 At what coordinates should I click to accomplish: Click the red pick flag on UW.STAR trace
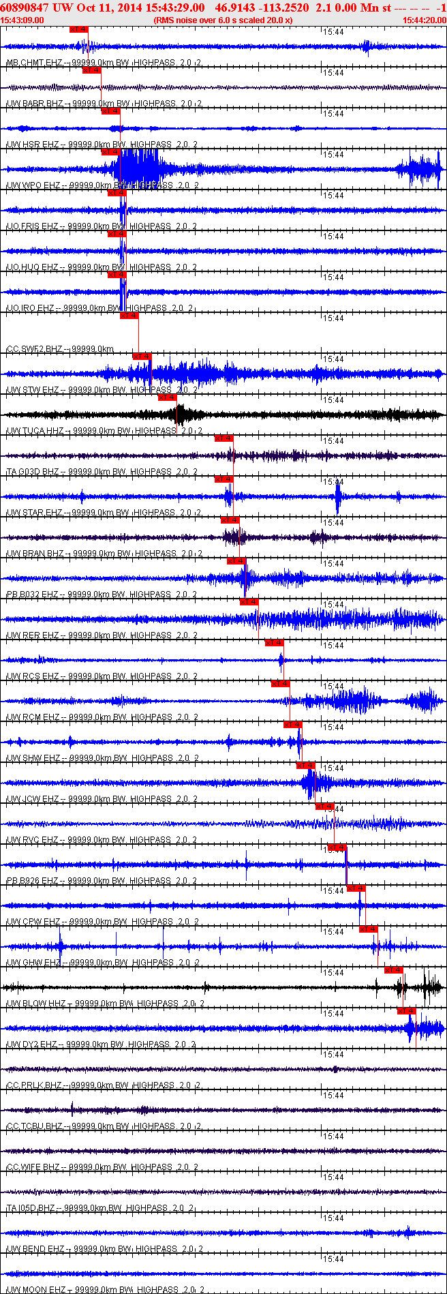tap(223, 479)
